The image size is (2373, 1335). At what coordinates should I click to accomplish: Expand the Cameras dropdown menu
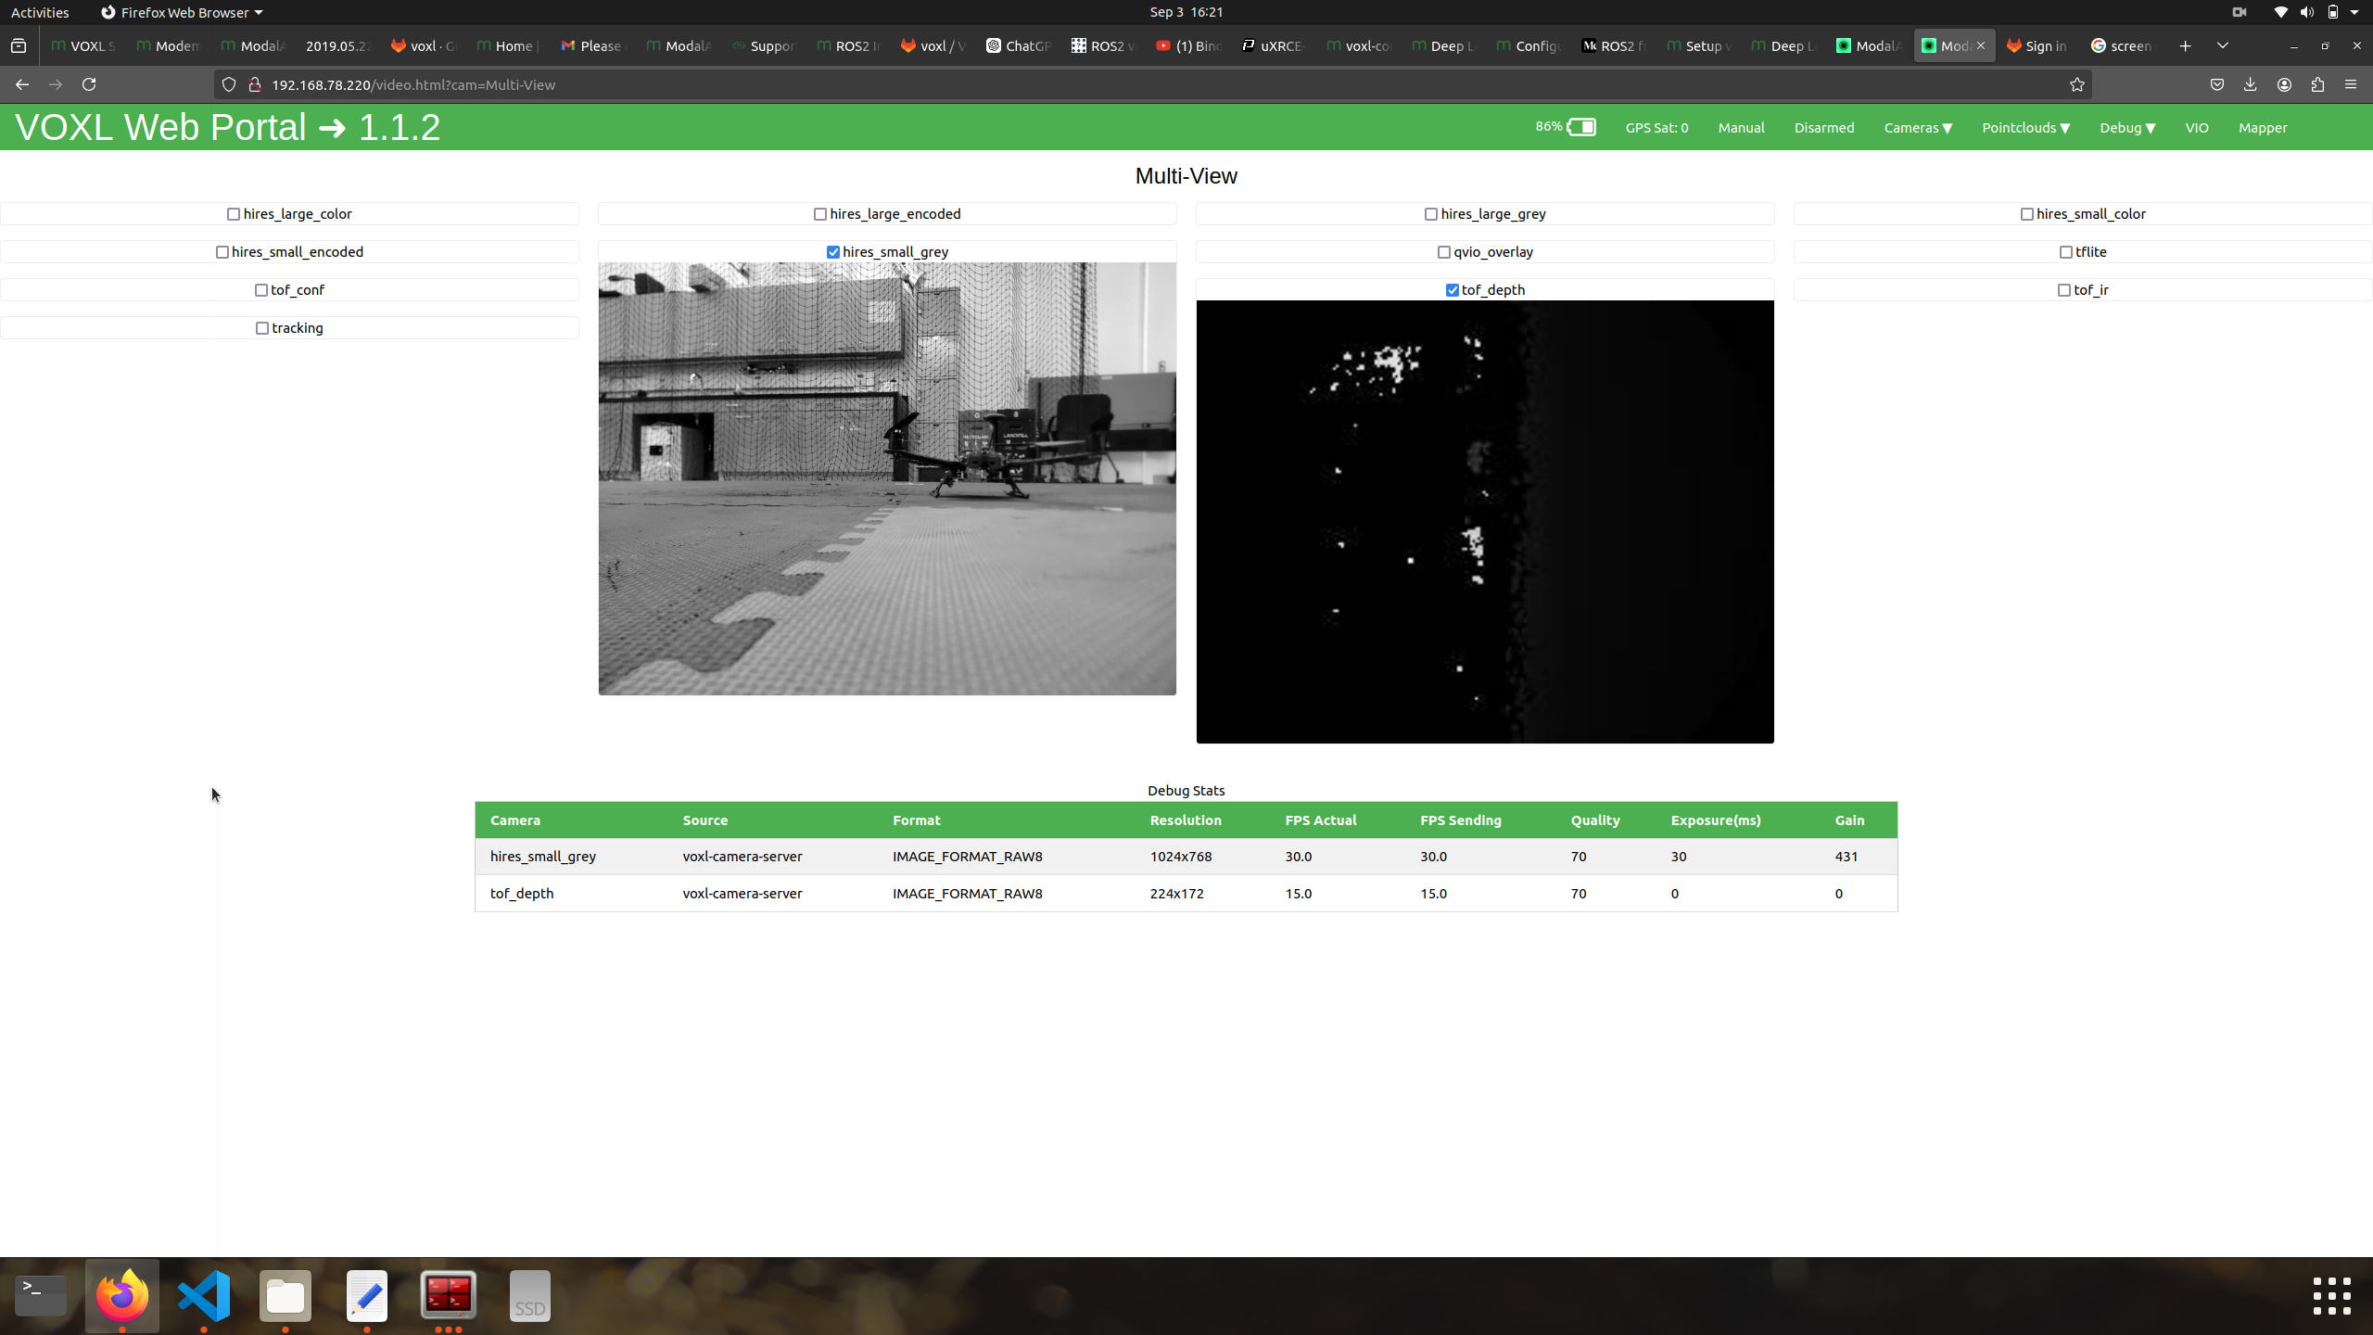1918,128
